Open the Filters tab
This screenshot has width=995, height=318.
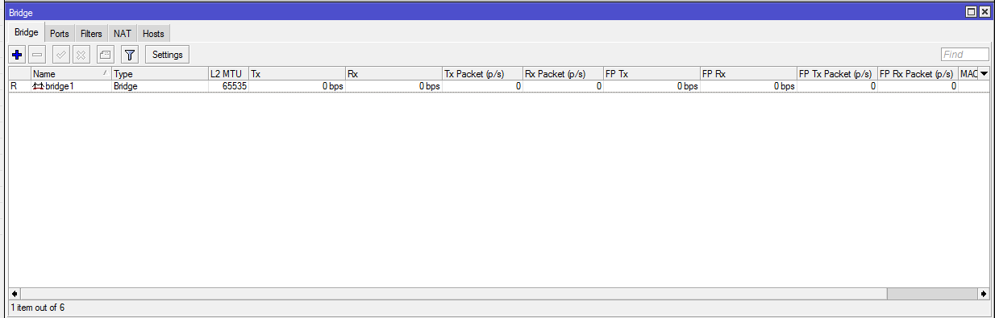coord(91,34)
